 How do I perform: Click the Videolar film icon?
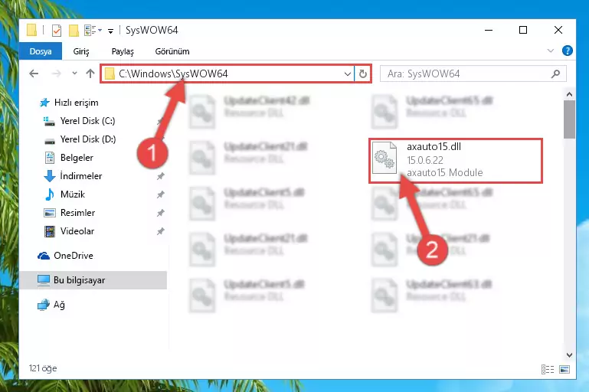[50, 231]
